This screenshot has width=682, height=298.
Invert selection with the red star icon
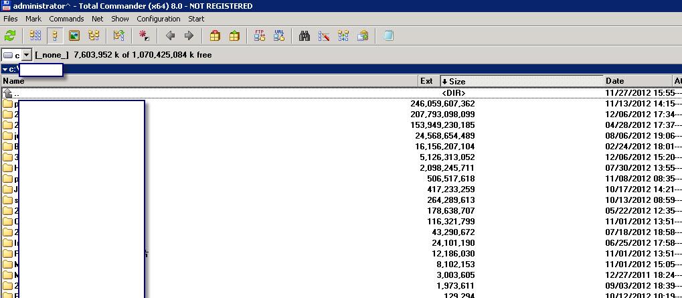coord(144,35)
